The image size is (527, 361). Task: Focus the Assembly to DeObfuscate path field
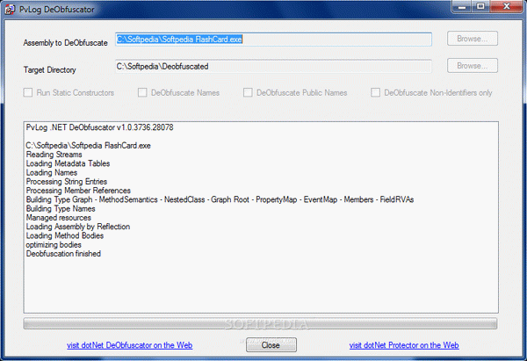tap(273, 40)
